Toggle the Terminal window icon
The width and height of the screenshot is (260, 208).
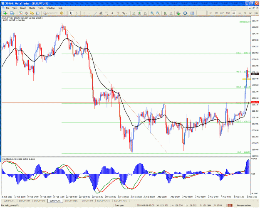(x=37, y=13)
